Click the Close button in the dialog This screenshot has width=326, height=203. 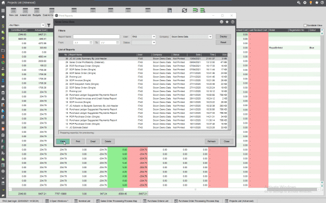tap(227, 142)
